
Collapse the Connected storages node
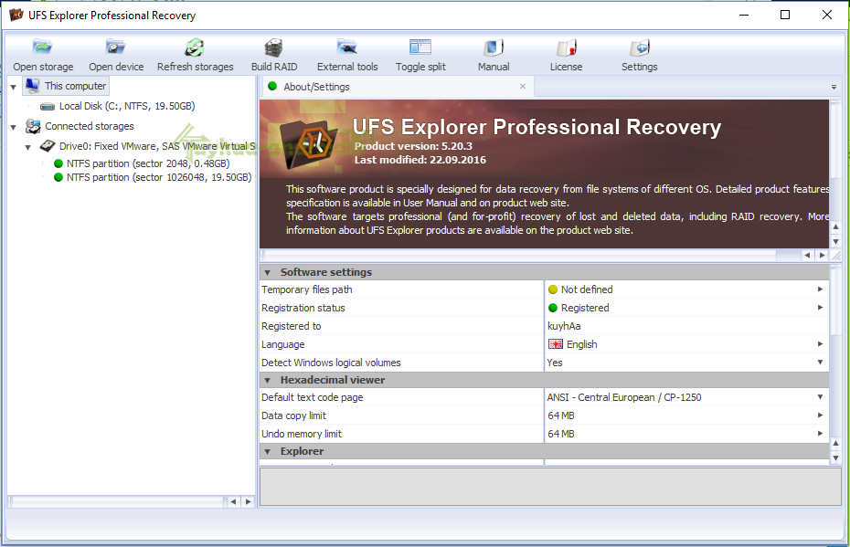14,127
